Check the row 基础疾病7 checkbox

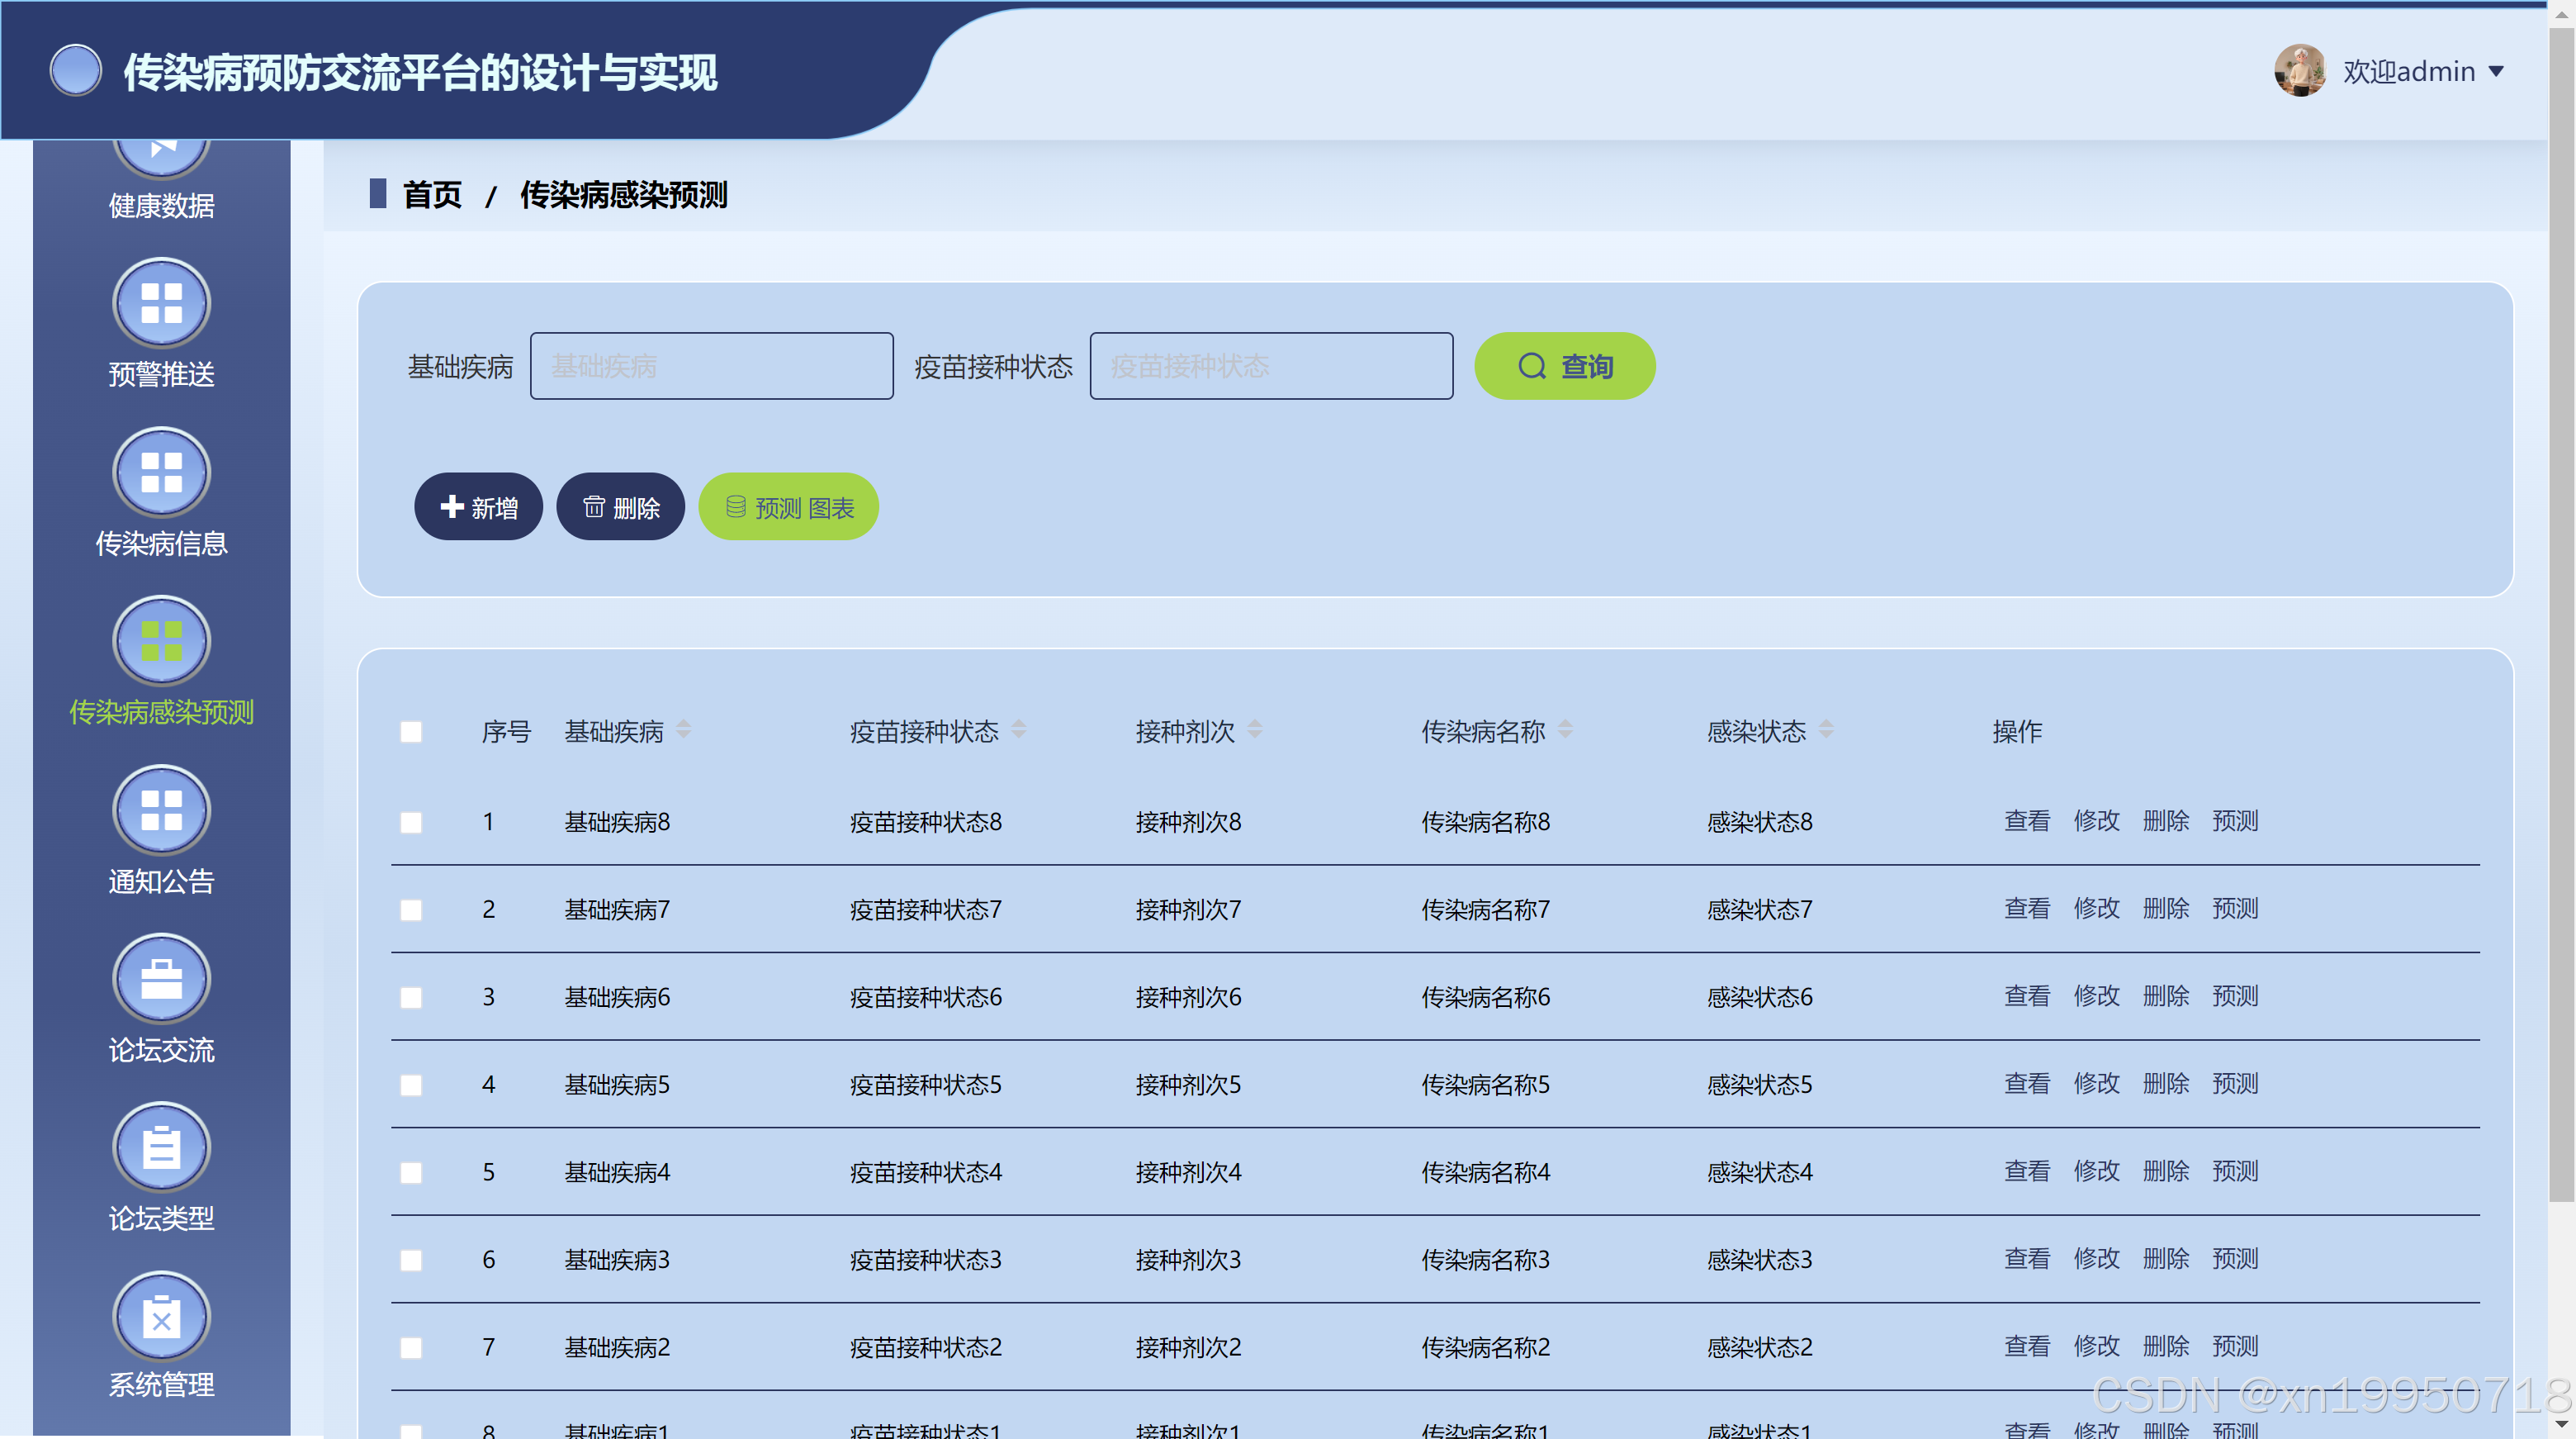(411, 909)
